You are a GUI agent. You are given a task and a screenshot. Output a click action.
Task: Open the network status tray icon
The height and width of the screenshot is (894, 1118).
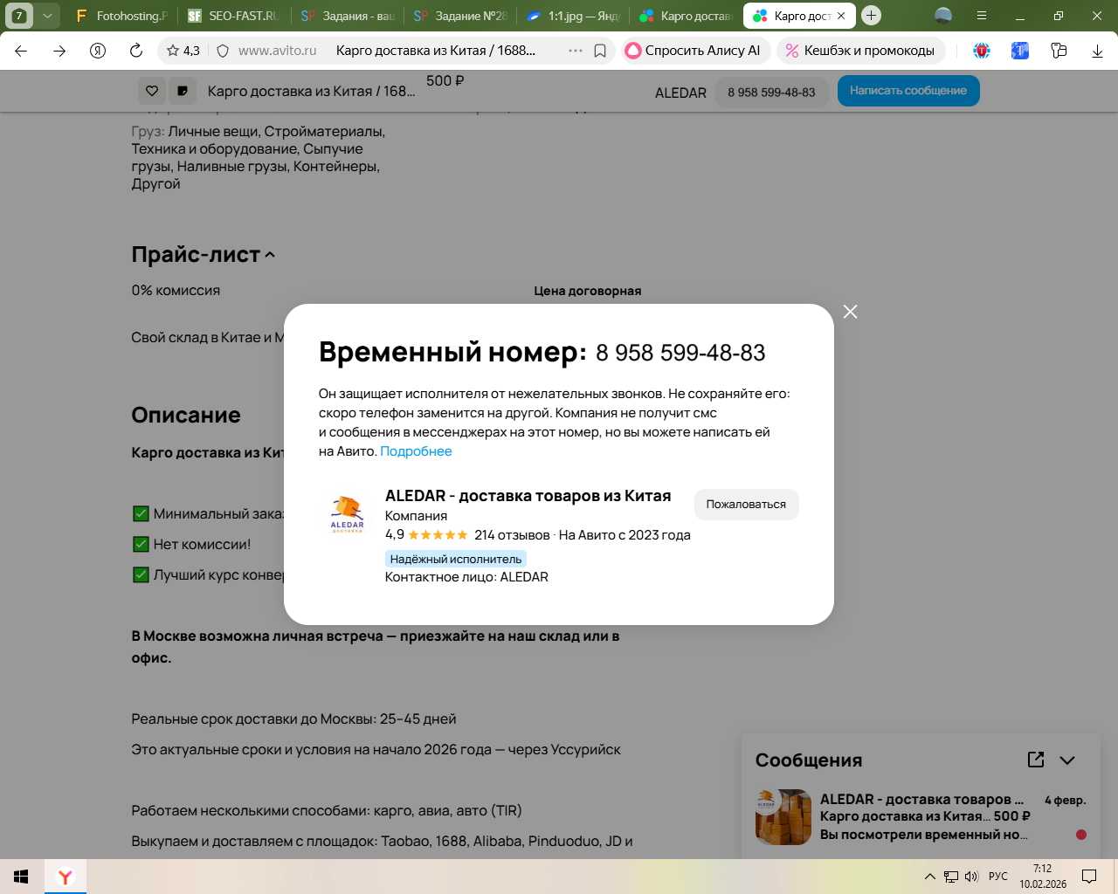(951, 877)
